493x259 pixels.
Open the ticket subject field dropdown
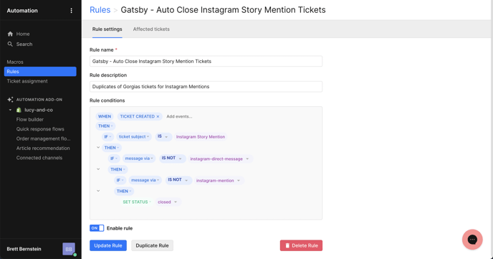click(133, 136)
